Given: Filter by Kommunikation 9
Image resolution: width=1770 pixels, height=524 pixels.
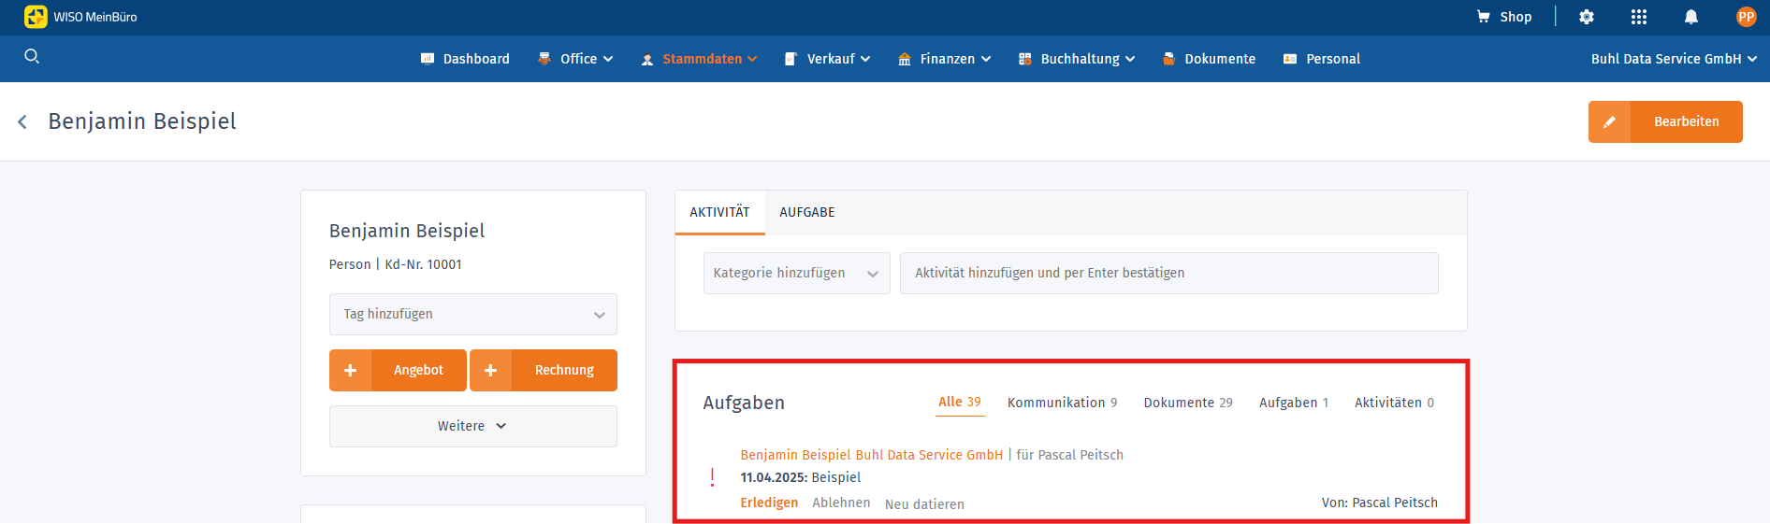Looking at the screenshot, I should point(1062,403).
